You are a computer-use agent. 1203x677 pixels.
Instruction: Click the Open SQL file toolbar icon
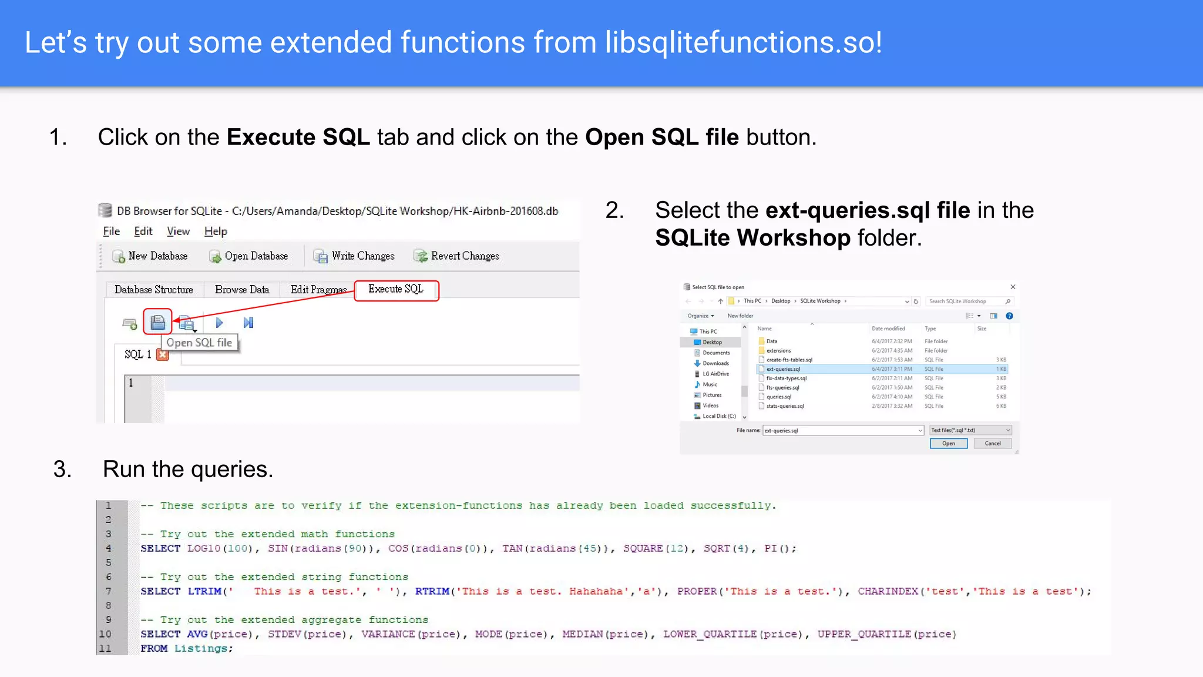158,322
